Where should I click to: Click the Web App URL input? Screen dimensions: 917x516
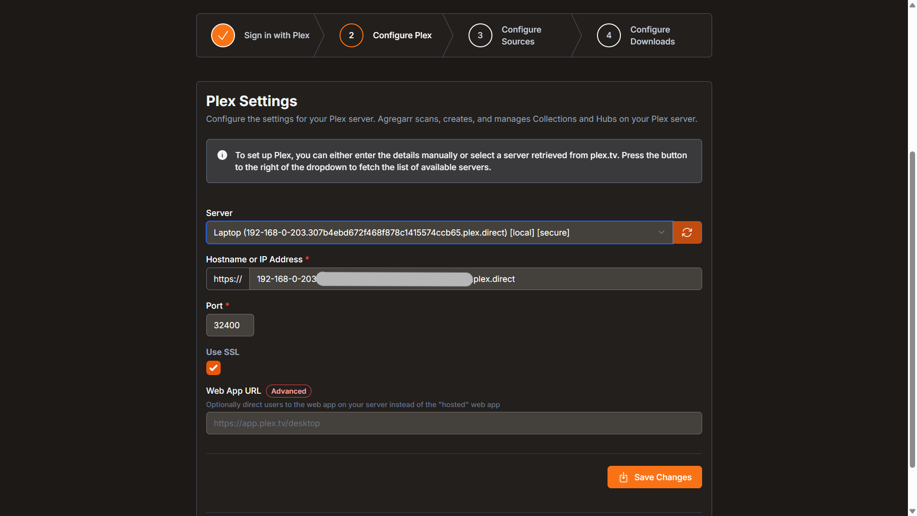point(453,423)
